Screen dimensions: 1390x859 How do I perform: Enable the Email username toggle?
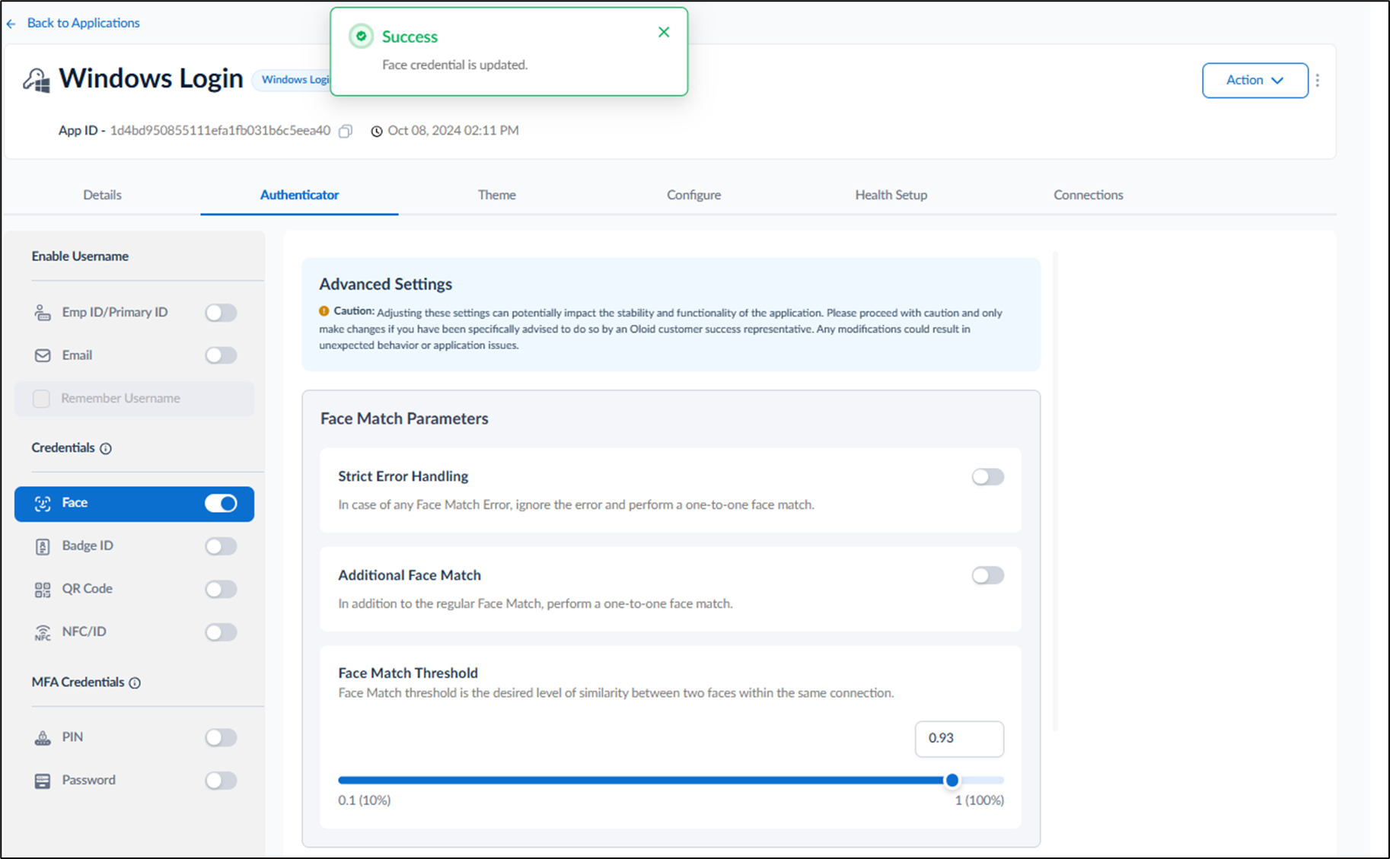tap(221, 355)
